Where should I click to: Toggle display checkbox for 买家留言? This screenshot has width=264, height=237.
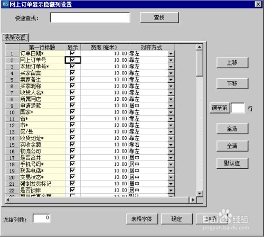(x=72, y=73)
